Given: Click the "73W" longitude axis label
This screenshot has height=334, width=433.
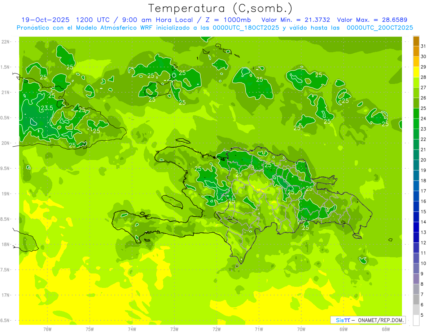Looking at the screenshot, I should tap(174, 329).
